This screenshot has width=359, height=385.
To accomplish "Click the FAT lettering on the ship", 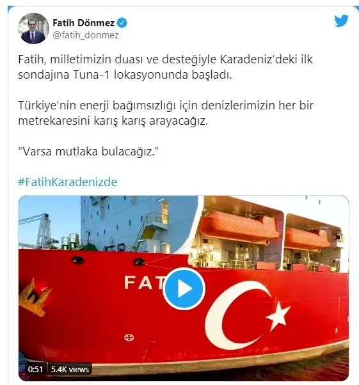I will click(x=145, y=282).
